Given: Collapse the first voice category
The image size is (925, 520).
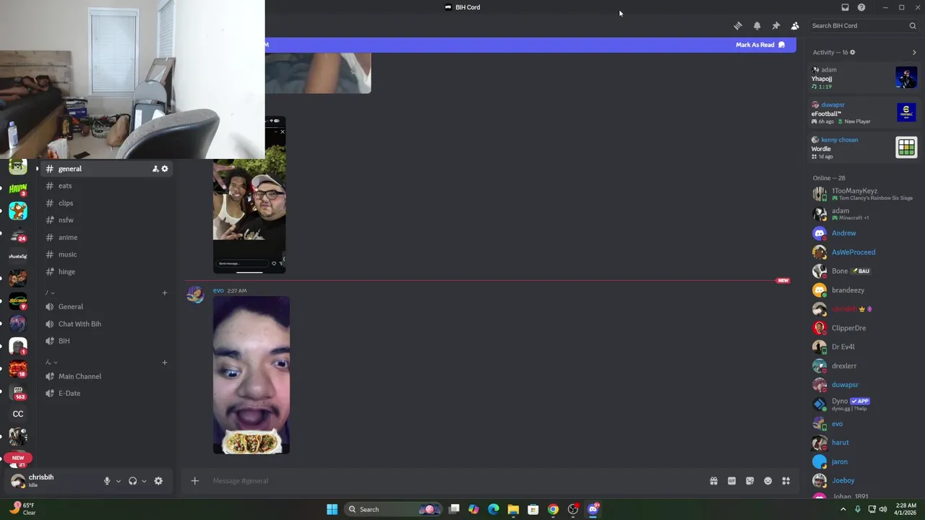Looking at the screenshot, I should [x=50, y=292].
